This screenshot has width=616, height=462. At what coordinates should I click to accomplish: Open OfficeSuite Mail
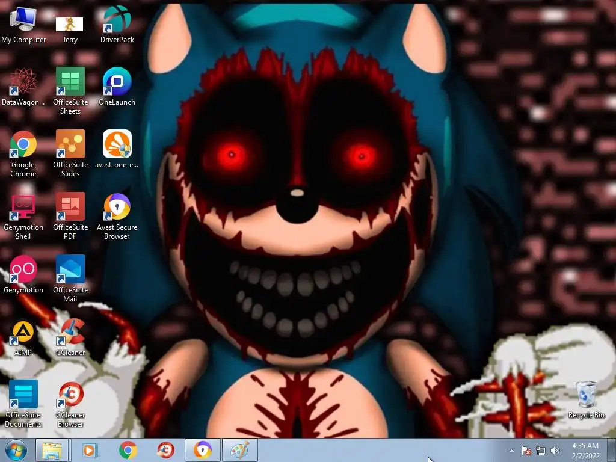70,279
